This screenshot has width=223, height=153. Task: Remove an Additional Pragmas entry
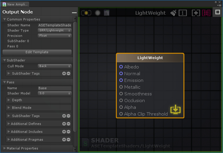point(68,140)
